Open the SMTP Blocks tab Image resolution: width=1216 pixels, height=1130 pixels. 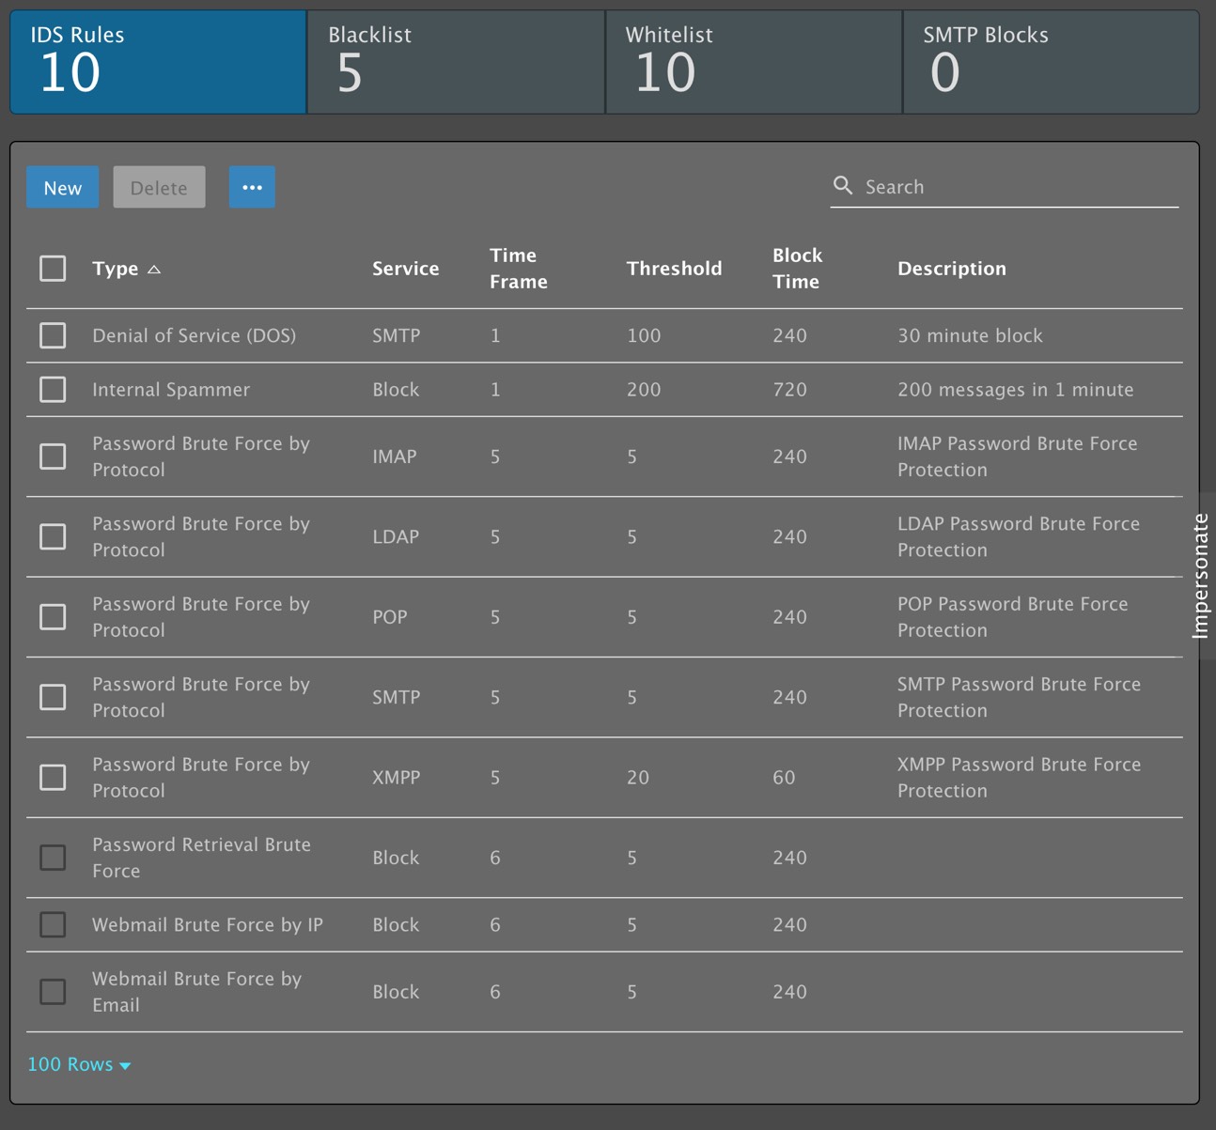[x=1051, y=62]
